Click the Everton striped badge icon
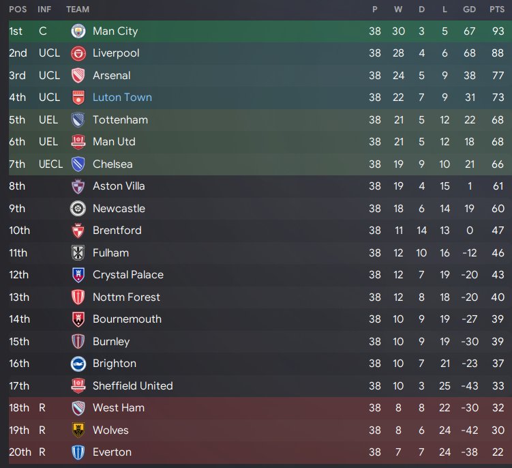 [x=78, y=452]
